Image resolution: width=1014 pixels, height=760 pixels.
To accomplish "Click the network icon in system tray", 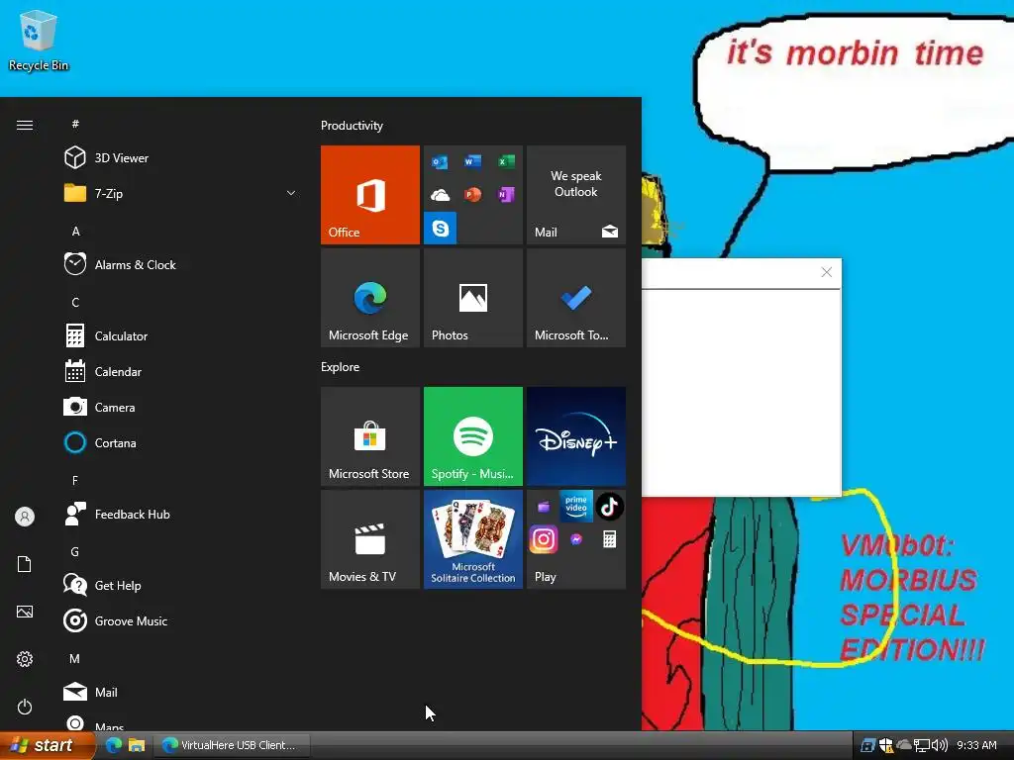I will pos(922,745).
